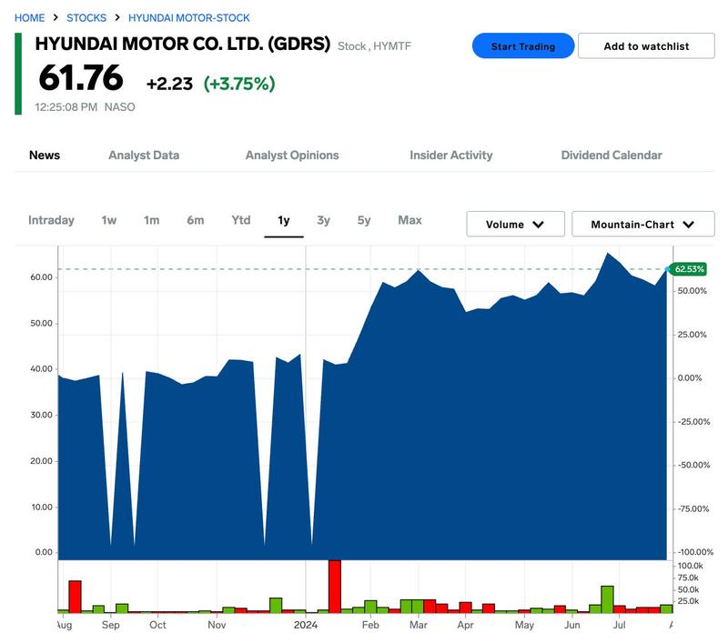Screen dimensions: 728x643
Task: Open HYUNDAI MOTOR-STOCK breadcrumb link
Action: coord(189,18)
